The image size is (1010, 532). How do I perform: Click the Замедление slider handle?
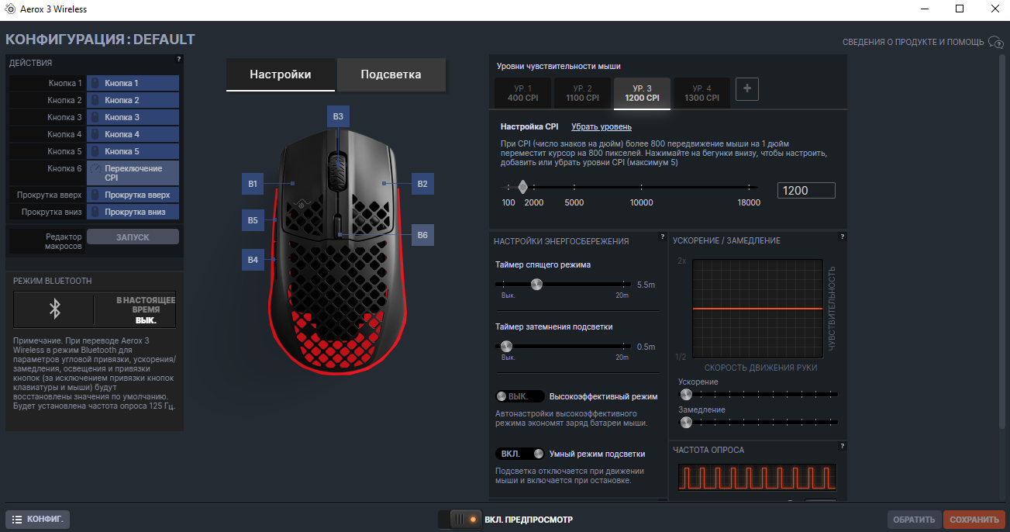[x=685, y=422]
